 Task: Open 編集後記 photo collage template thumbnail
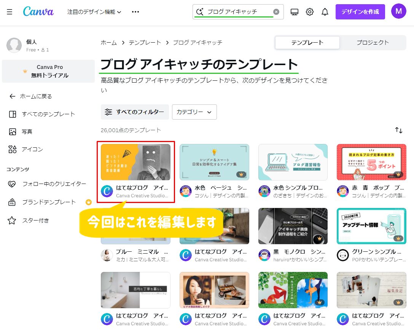click(371, 290)
